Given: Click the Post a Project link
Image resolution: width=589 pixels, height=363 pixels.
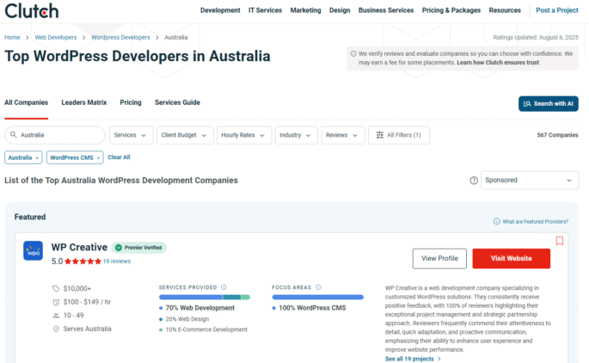Looking at the screenshot, I should click(557, 10).
